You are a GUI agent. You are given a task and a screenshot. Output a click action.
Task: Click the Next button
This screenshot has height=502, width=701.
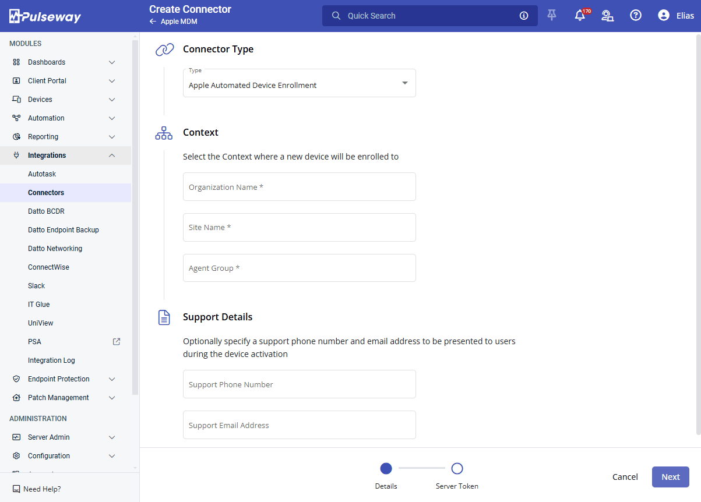tap(670, 477)
